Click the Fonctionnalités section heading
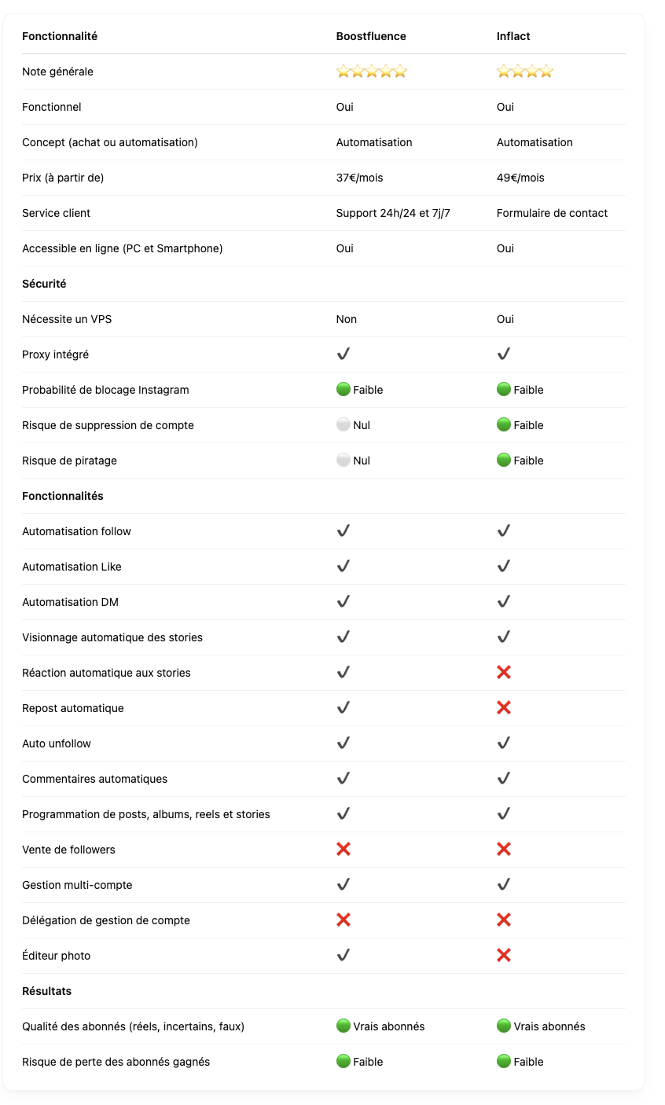Viewport: 665px width, 1105px height. click(x=63, y=496)
